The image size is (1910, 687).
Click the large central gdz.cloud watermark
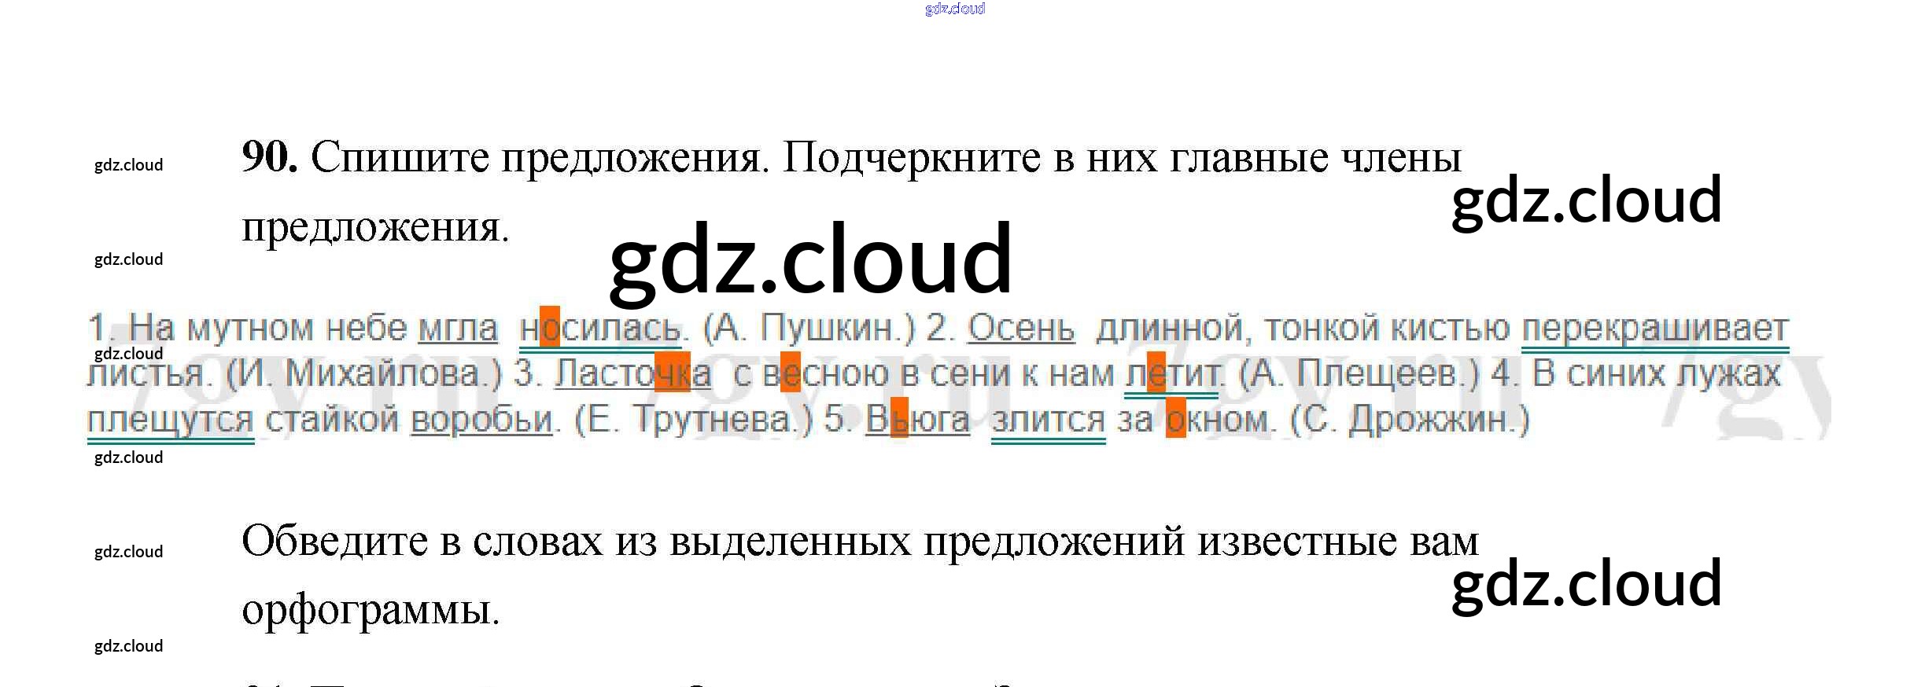click(810, 259)
